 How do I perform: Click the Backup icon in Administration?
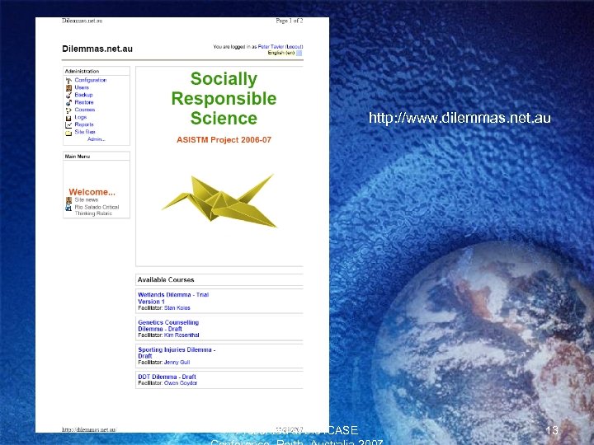68,96
